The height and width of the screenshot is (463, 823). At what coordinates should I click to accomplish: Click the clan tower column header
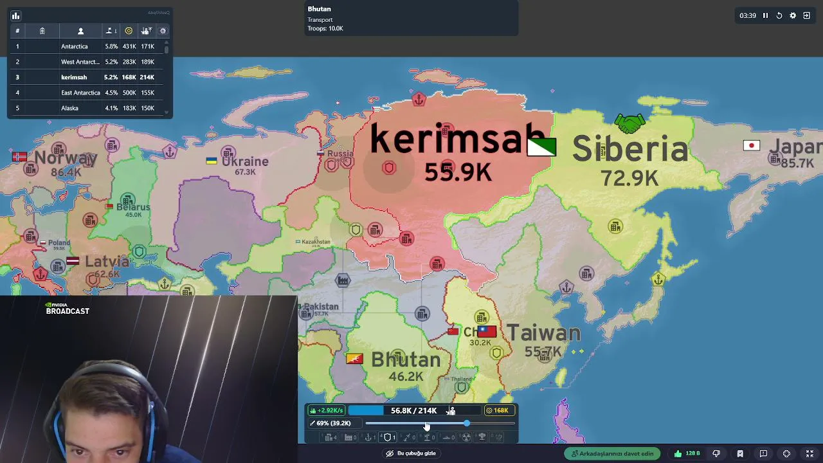42,31
